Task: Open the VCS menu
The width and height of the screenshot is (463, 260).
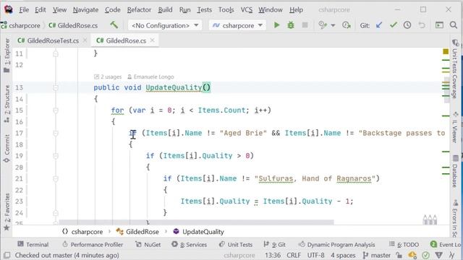Action: pos(247,9)
